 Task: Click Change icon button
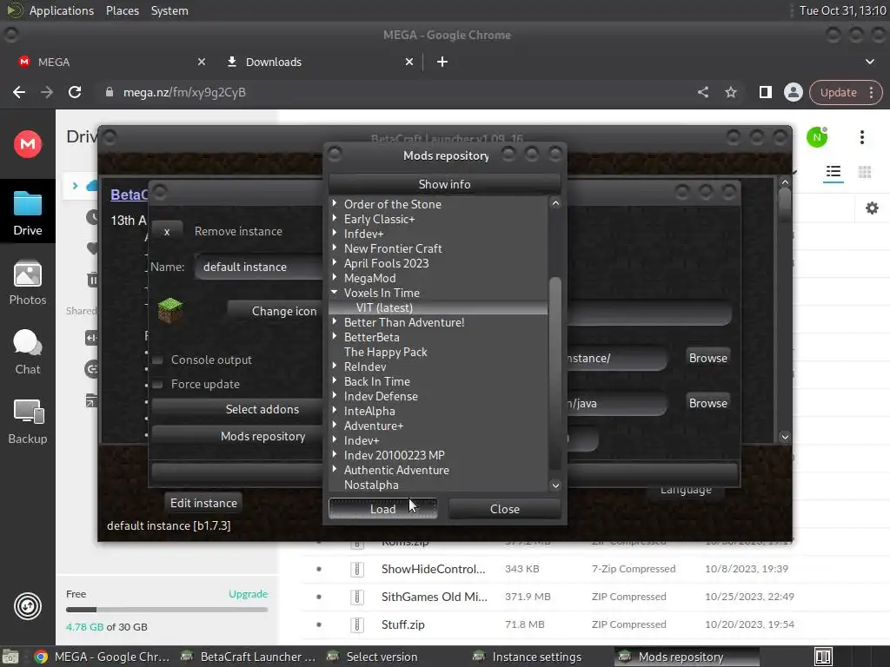[276, 311]
